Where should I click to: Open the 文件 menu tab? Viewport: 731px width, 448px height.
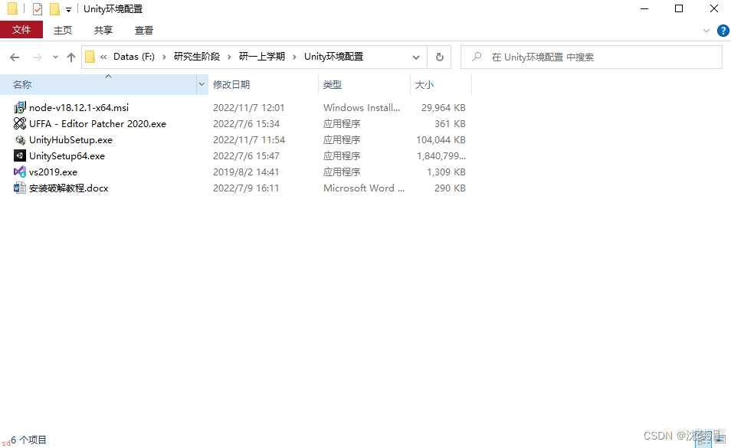click(x=21, y=30)
